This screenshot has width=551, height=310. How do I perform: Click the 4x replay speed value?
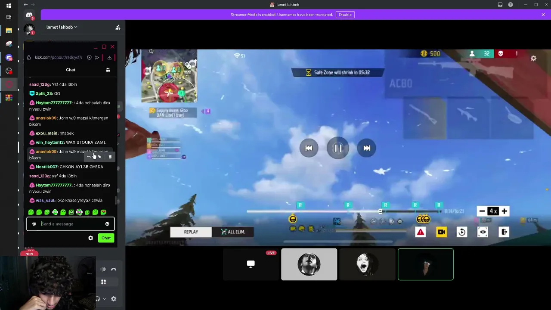coord(493,211)
